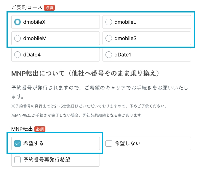
Task: Tick the 希望しない checkbox
Action: point(109,143)
